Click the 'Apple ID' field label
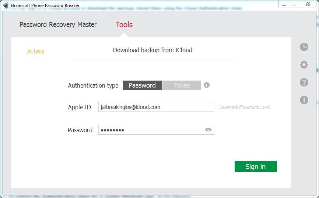 click(79, 107)
